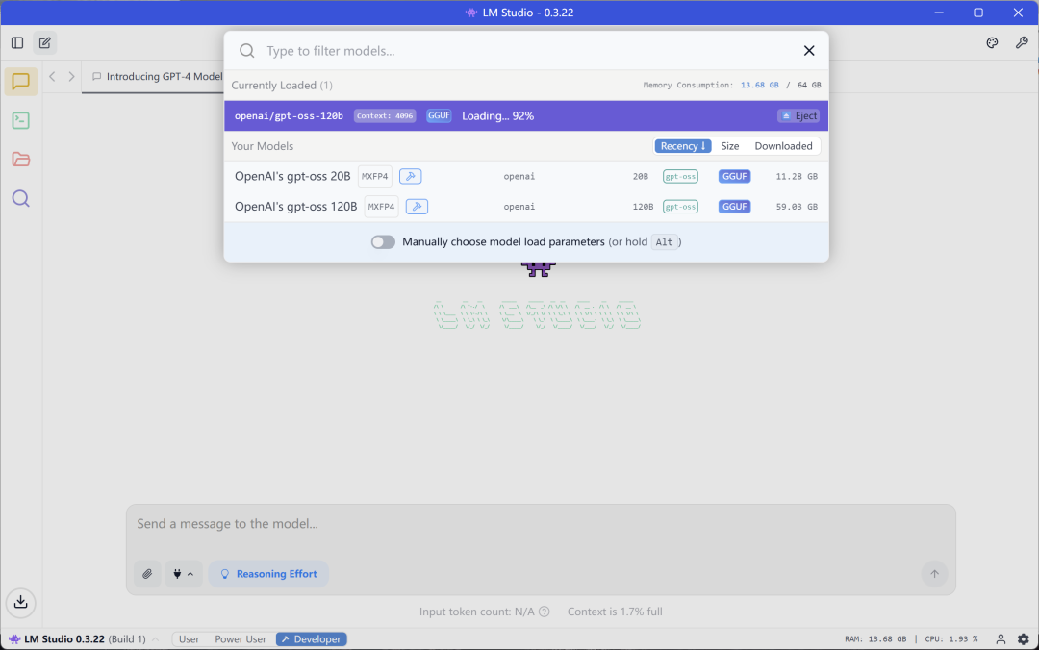Screen dimensions: 1039x650
Task: Open the Developer terminal sidebar icon
Action: (x=20, y=120)
